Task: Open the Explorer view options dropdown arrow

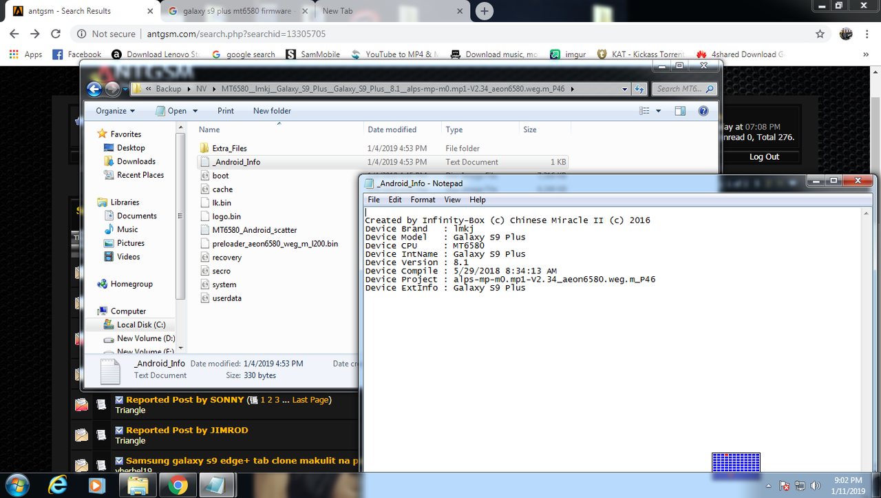Action: point(658,111)
